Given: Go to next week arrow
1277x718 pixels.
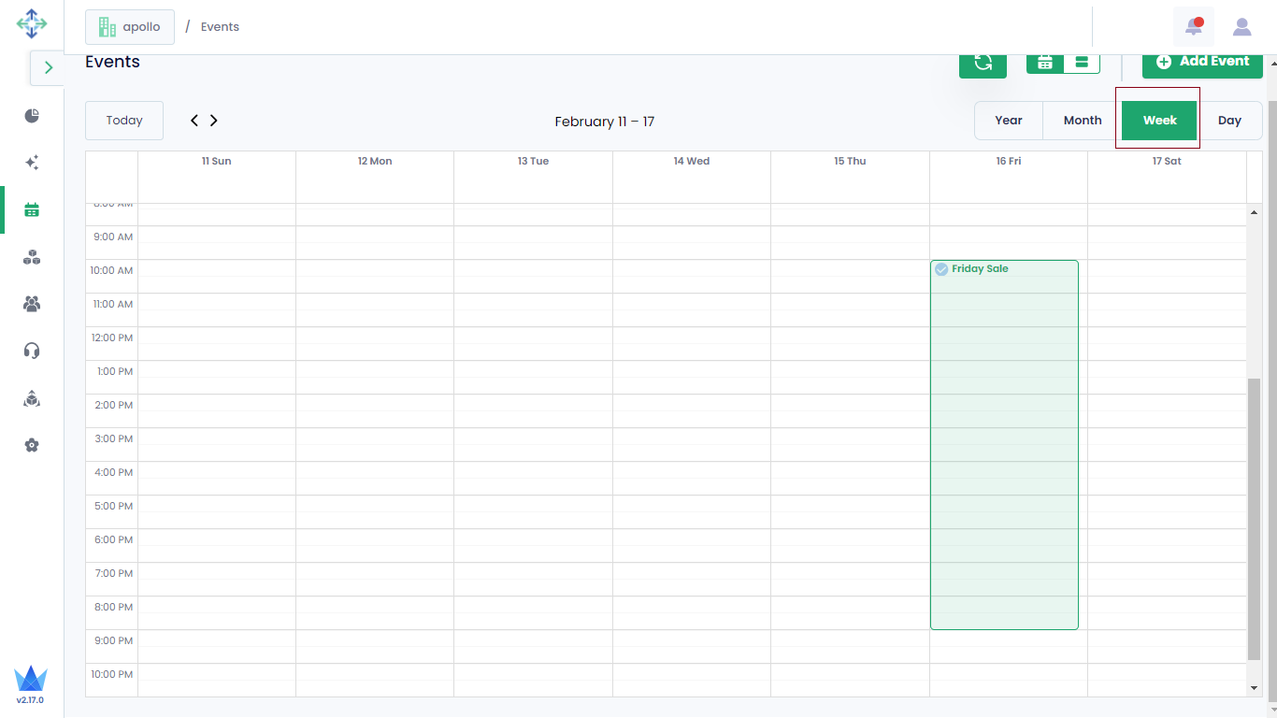Looking at the screenshot, I should pos(214,121).
